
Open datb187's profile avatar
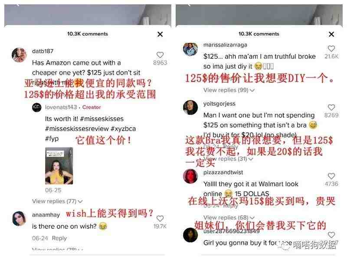(19, 55)
